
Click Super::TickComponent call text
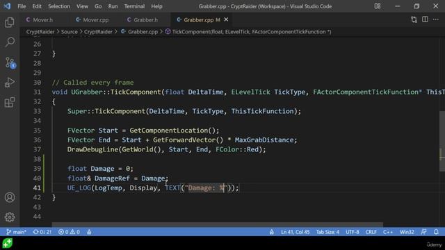tap(106, 111)
